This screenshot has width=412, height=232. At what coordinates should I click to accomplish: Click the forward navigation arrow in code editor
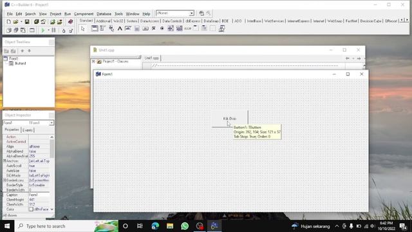coord(359,59)
